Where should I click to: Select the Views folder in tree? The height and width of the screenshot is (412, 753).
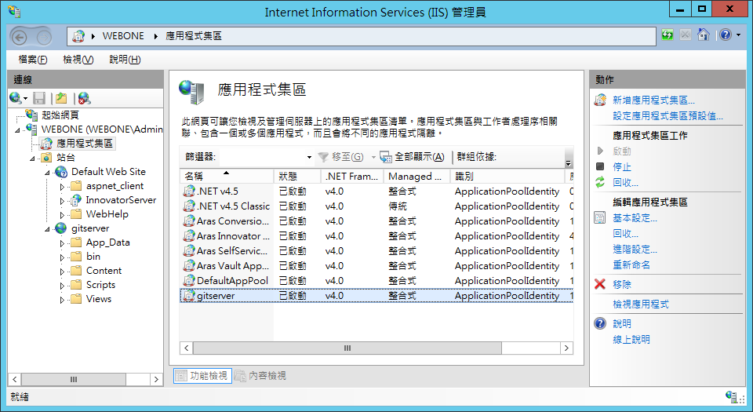point(99,299)
